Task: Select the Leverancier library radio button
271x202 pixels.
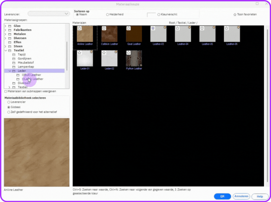Action: point(9,102)
